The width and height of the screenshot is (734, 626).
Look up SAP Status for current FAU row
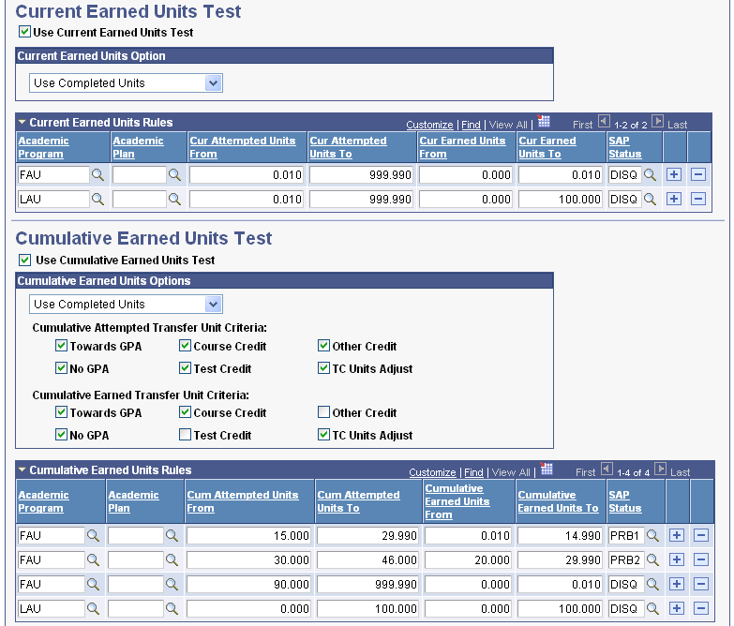tap(650, 175)
